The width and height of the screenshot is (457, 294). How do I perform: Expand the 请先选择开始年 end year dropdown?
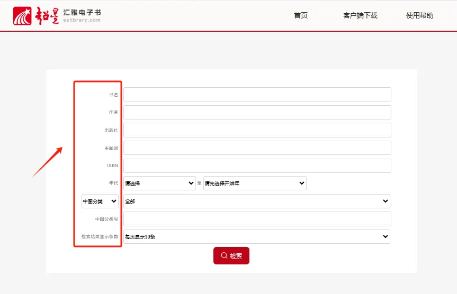tap(255, 183)
